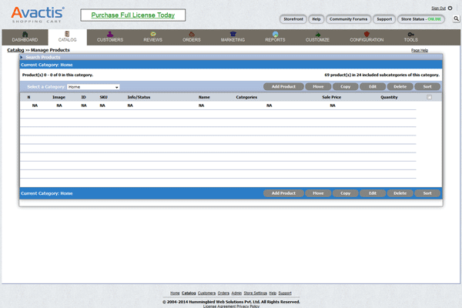The image size is (462, 308).
Task: Click the Reviews icon
Action: coord(153,34)
